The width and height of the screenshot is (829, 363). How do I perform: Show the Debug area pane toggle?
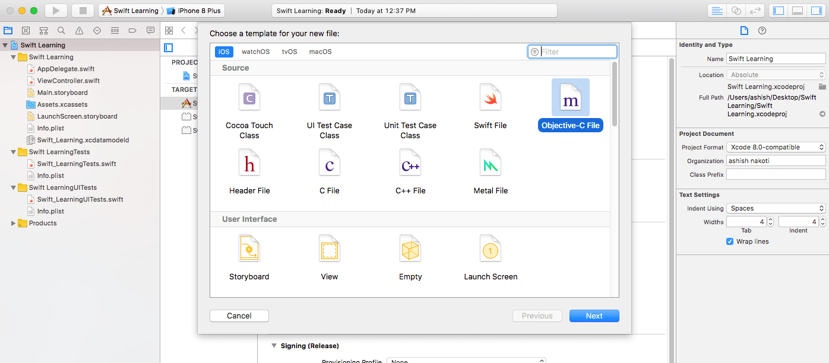tap(798, 11)
